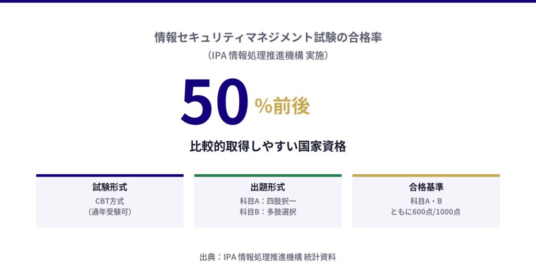Screen dimensions: 536x268
Task: Click the 科目B:多肢選択 line
Action: 267,212
